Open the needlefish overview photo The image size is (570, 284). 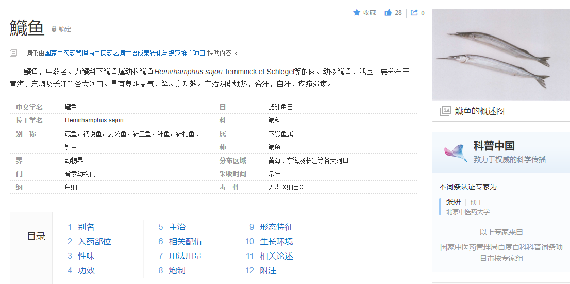click(x=501, y=55)
